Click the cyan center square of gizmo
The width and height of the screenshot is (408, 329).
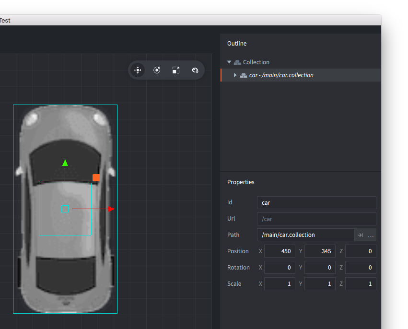[65, 209]
